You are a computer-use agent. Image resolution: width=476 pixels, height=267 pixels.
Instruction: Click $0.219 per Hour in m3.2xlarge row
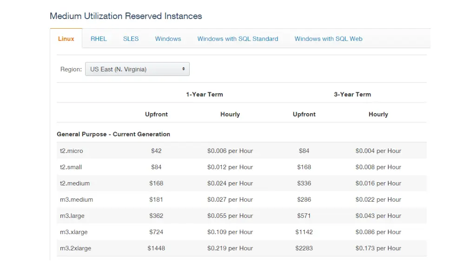click(x=230, y=248)
